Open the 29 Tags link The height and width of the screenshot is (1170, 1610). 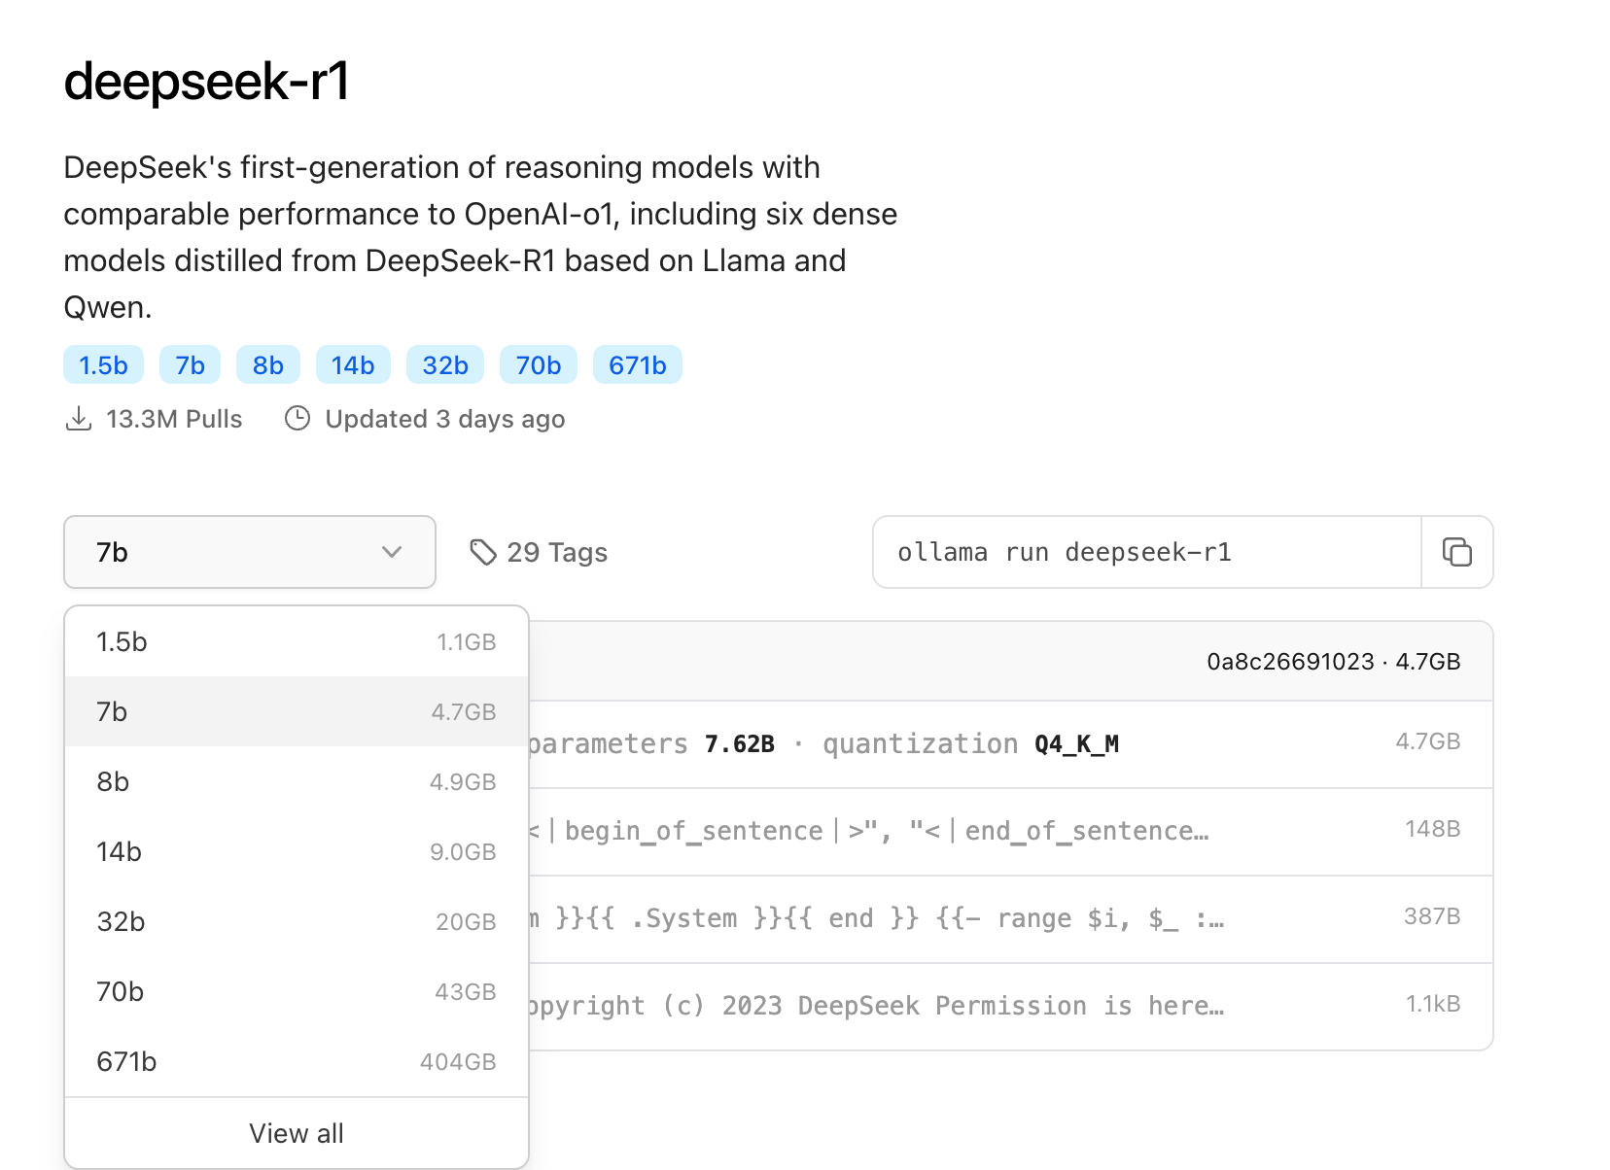pyautogui.click(x=556, y=552)
